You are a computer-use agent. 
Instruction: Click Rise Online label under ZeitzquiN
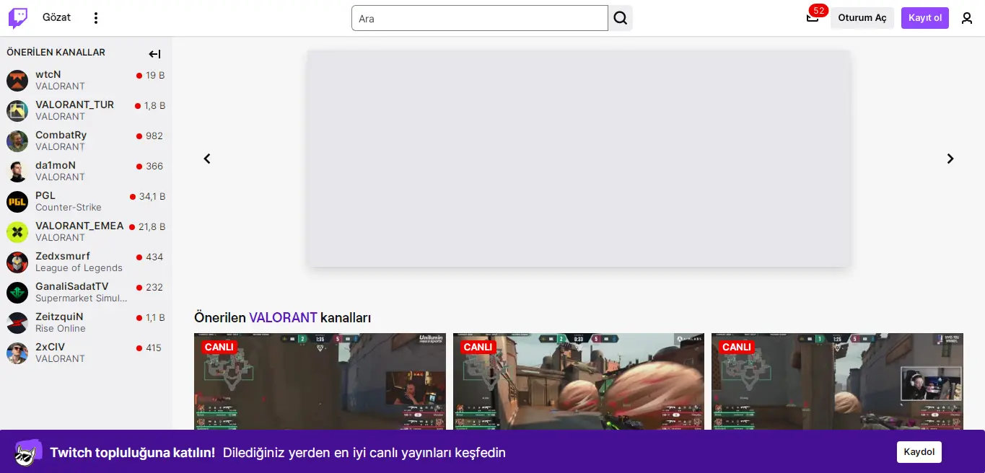click(61, 329)
